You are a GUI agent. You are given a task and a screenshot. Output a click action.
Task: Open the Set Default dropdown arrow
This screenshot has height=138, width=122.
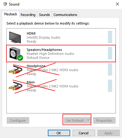coord(89,121)
